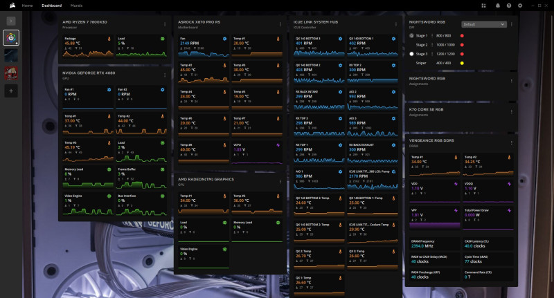Click LCD Pump 2170 RPM fan icon
This screenshot has height=298, width=554.
point(393,171)
